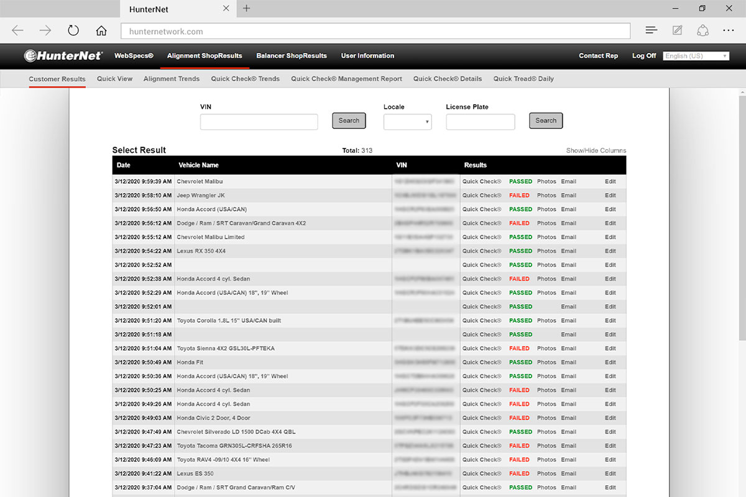Click FAILED result for Jeep Wrangler JK
The image size is (746, 497).
(x=519, y=195)
